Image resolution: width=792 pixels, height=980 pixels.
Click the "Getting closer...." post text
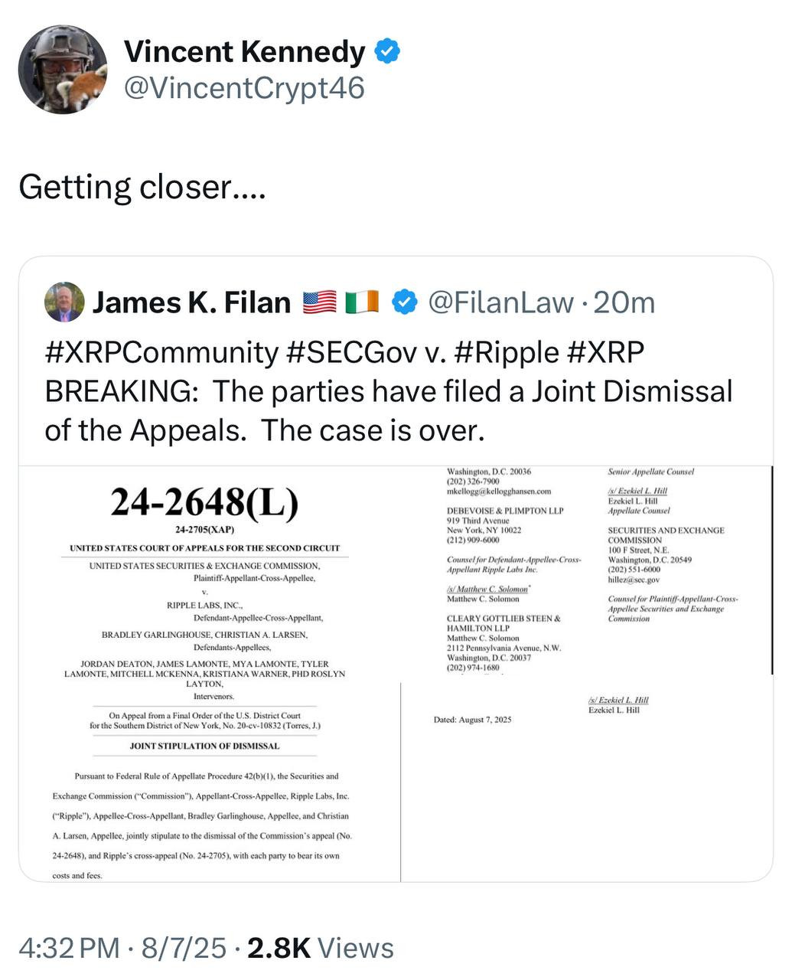point(142,187)
